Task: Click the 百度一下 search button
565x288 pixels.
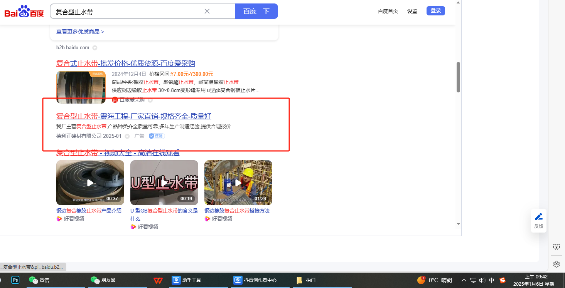Action: click(x=256, y=11)
